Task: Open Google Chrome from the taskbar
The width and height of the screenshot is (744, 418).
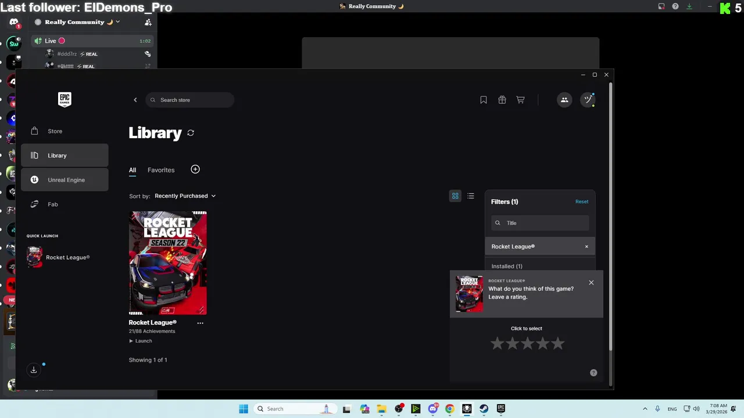Action: point(449,409)
